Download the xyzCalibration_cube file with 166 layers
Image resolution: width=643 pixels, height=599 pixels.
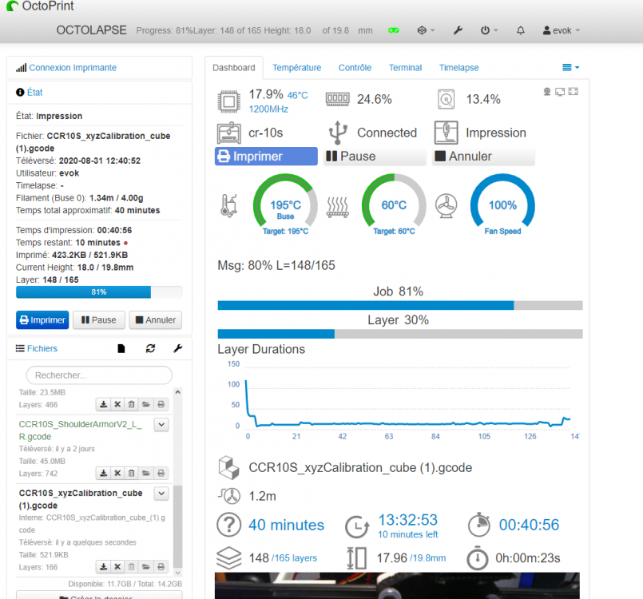[x=103, y=566]
